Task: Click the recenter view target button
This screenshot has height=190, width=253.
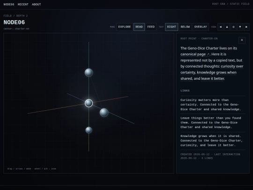Action: click(x=233, y=27)
